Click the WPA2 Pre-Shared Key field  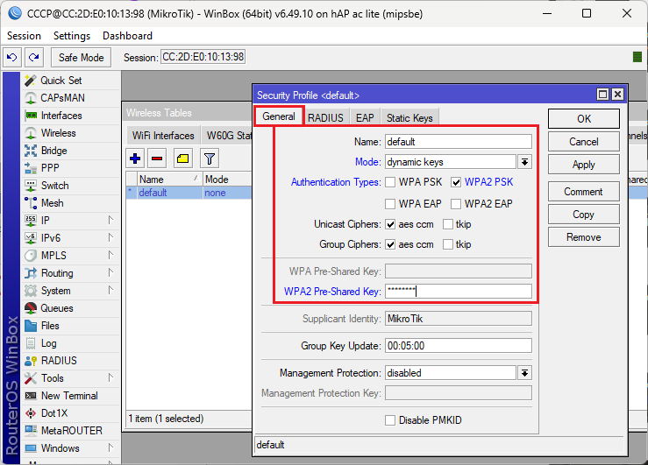tap(459, 292)
